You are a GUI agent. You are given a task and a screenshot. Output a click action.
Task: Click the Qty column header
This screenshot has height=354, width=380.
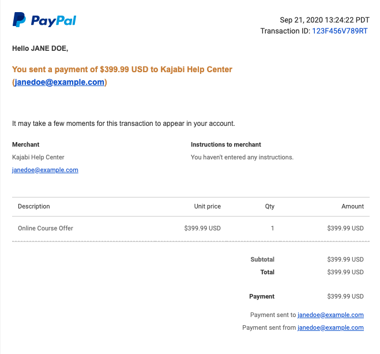269,207
